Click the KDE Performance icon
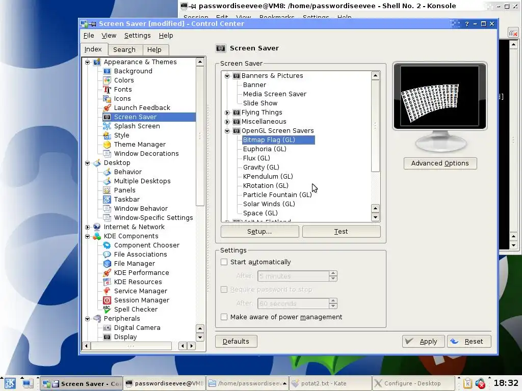The image size is (522, 391). point(107,273)
